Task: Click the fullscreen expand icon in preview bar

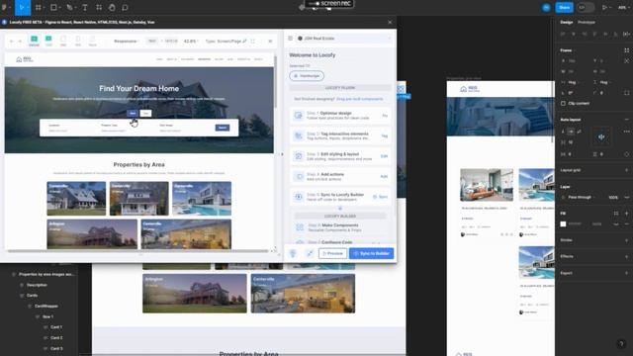Action: pos(253,42)
